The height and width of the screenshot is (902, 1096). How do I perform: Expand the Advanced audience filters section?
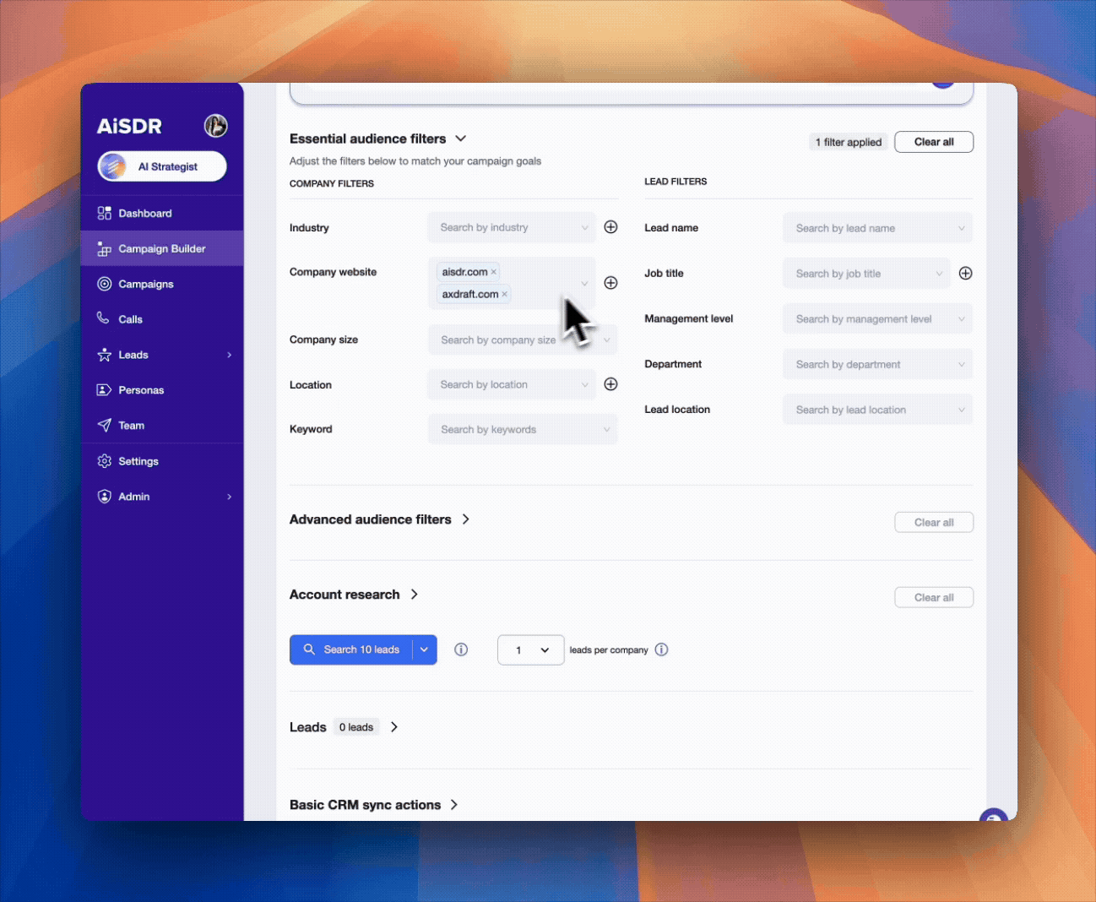(x=465, y=519)
